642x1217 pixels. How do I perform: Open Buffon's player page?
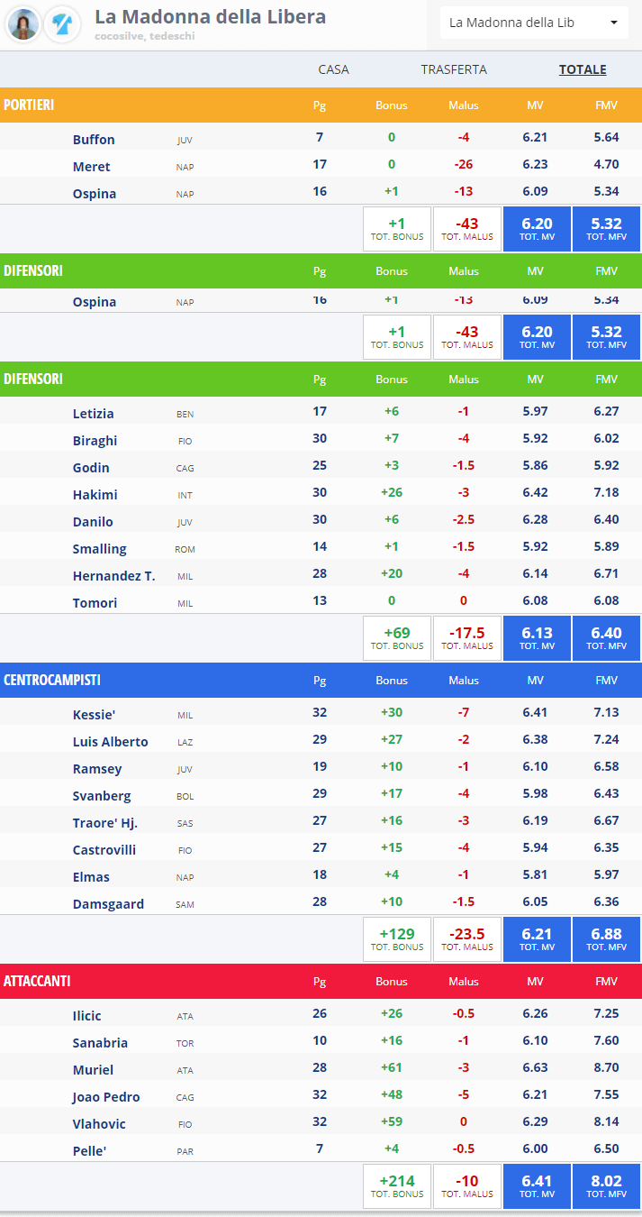[94, 139]
